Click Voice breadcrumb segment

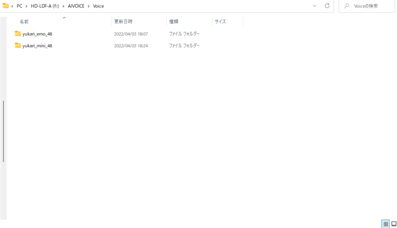click(x=98, y=6)
